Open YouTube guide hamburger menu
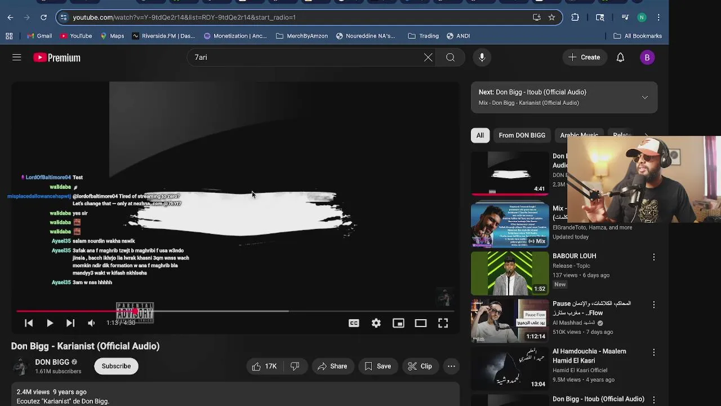Viewport: 721px width, 406px height. 17,58
